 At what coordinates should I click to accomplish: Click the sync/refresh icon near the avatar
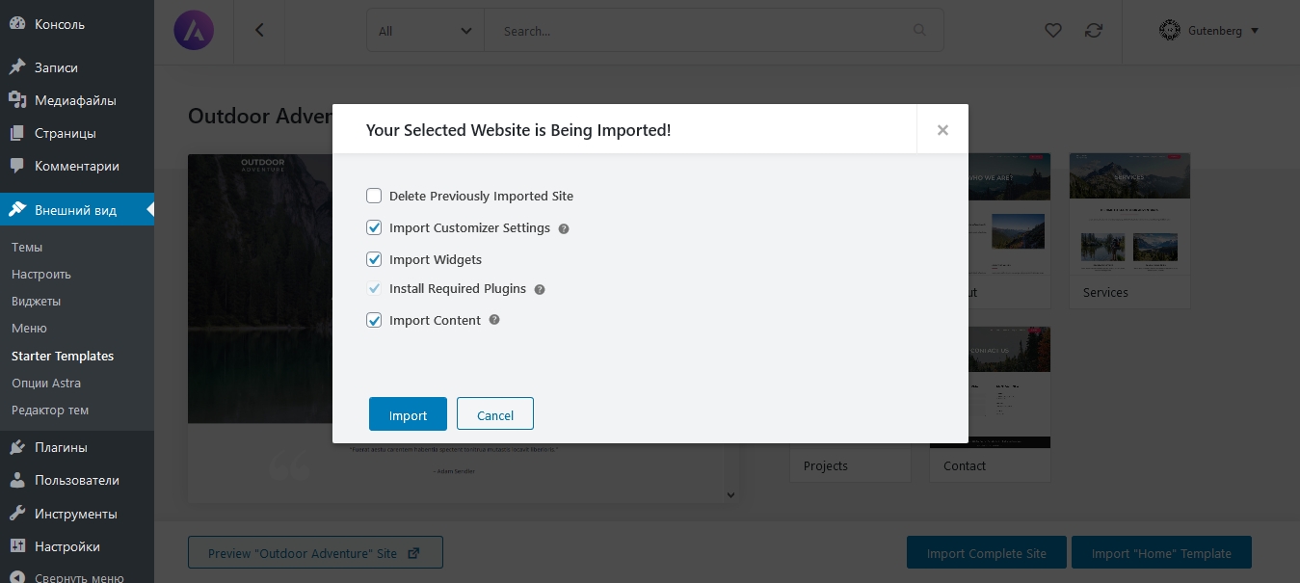pos(1094,31)
